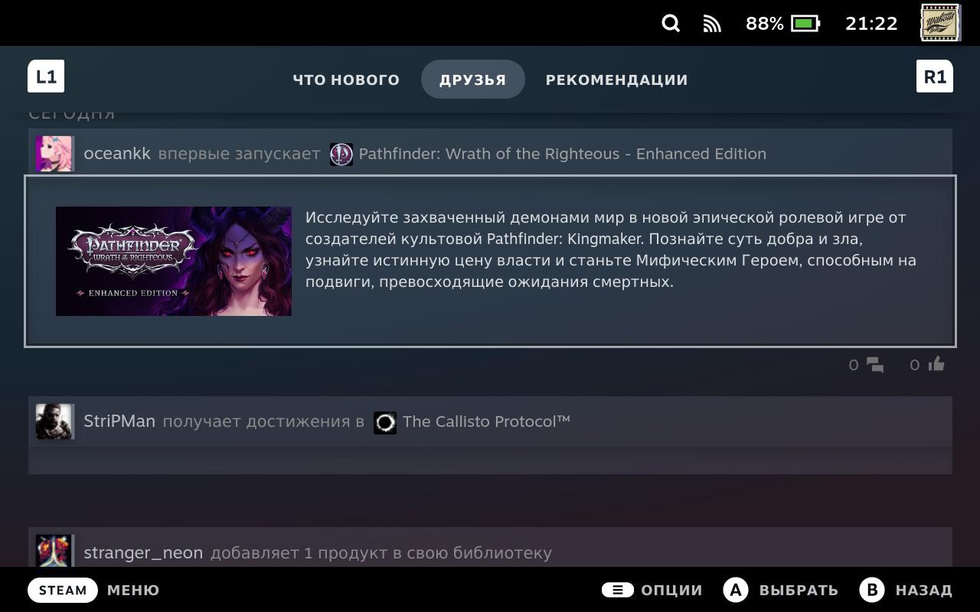
Task: Switch to the РЕКОМЕНДАЦИИ tab
Action: 617,80
